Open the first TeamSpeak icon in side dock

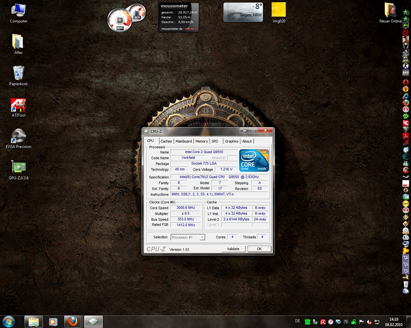406,258
